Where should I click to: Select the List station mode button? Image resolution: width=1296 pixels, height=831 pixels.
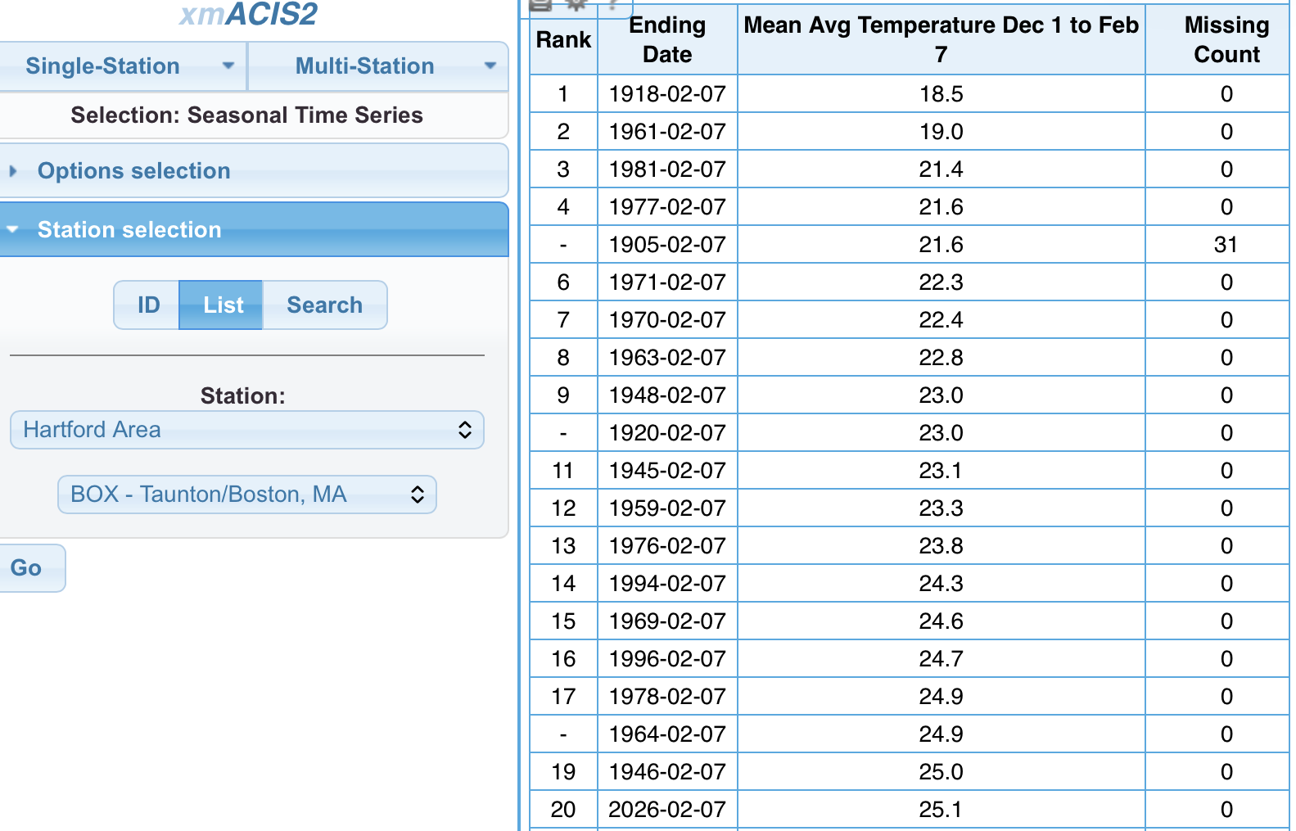tap(223, 305)
